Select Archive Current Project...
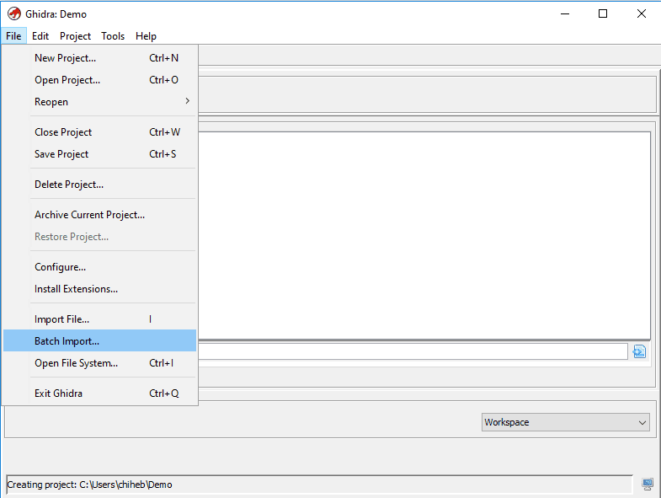The height and width of the screenshot is (498, 661). (100, 215)
